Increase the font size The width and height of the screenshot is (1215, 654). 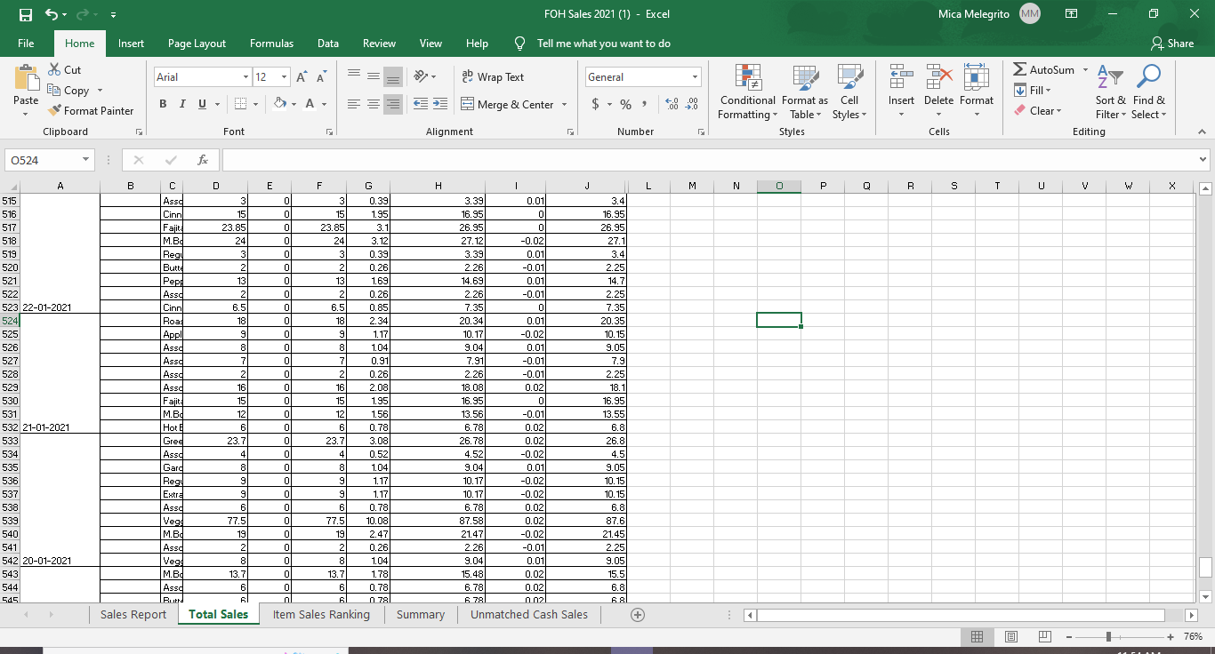click(x=301, y=77)
